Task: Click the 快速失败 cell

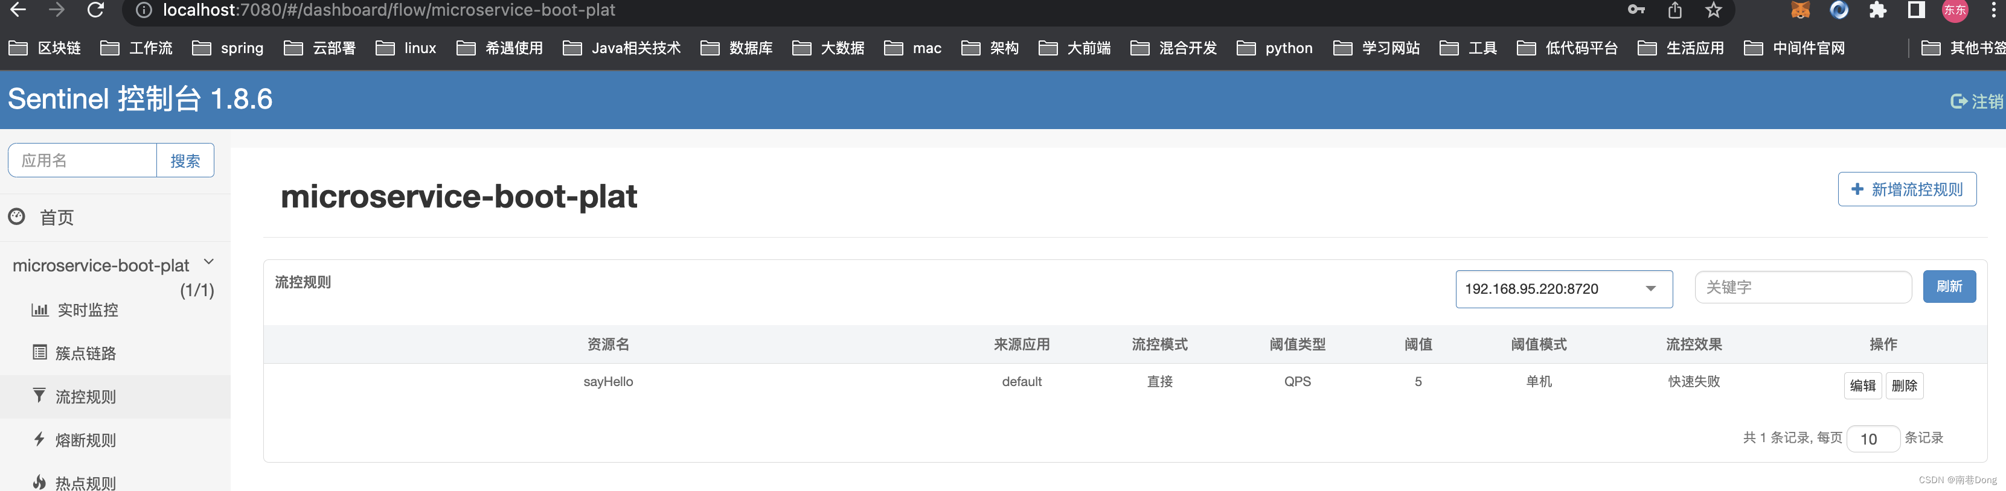Action: pyautogui.click(x=1694, y=381)
